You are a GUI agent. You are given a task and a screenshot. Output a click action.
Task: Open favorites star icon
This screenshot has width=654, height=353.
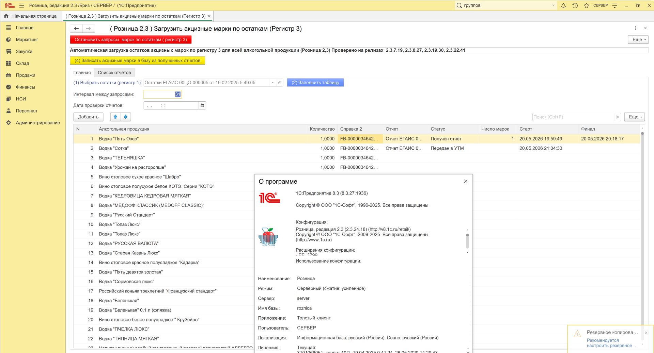(x=586, y=5)
